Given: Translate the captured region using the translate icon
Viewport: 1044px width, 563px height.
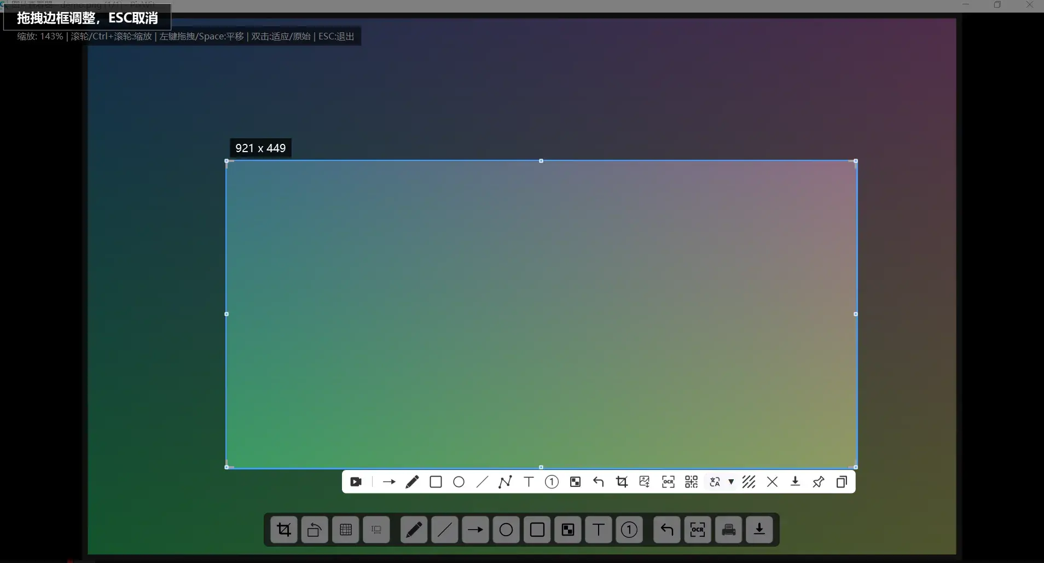Looking at the screenshot, I should tap(715, 482).
